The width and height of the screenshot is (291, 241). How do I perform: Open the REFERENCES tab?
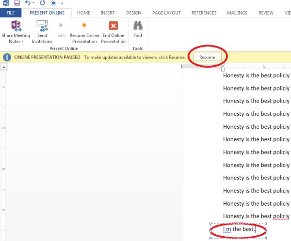click(204, 13)
